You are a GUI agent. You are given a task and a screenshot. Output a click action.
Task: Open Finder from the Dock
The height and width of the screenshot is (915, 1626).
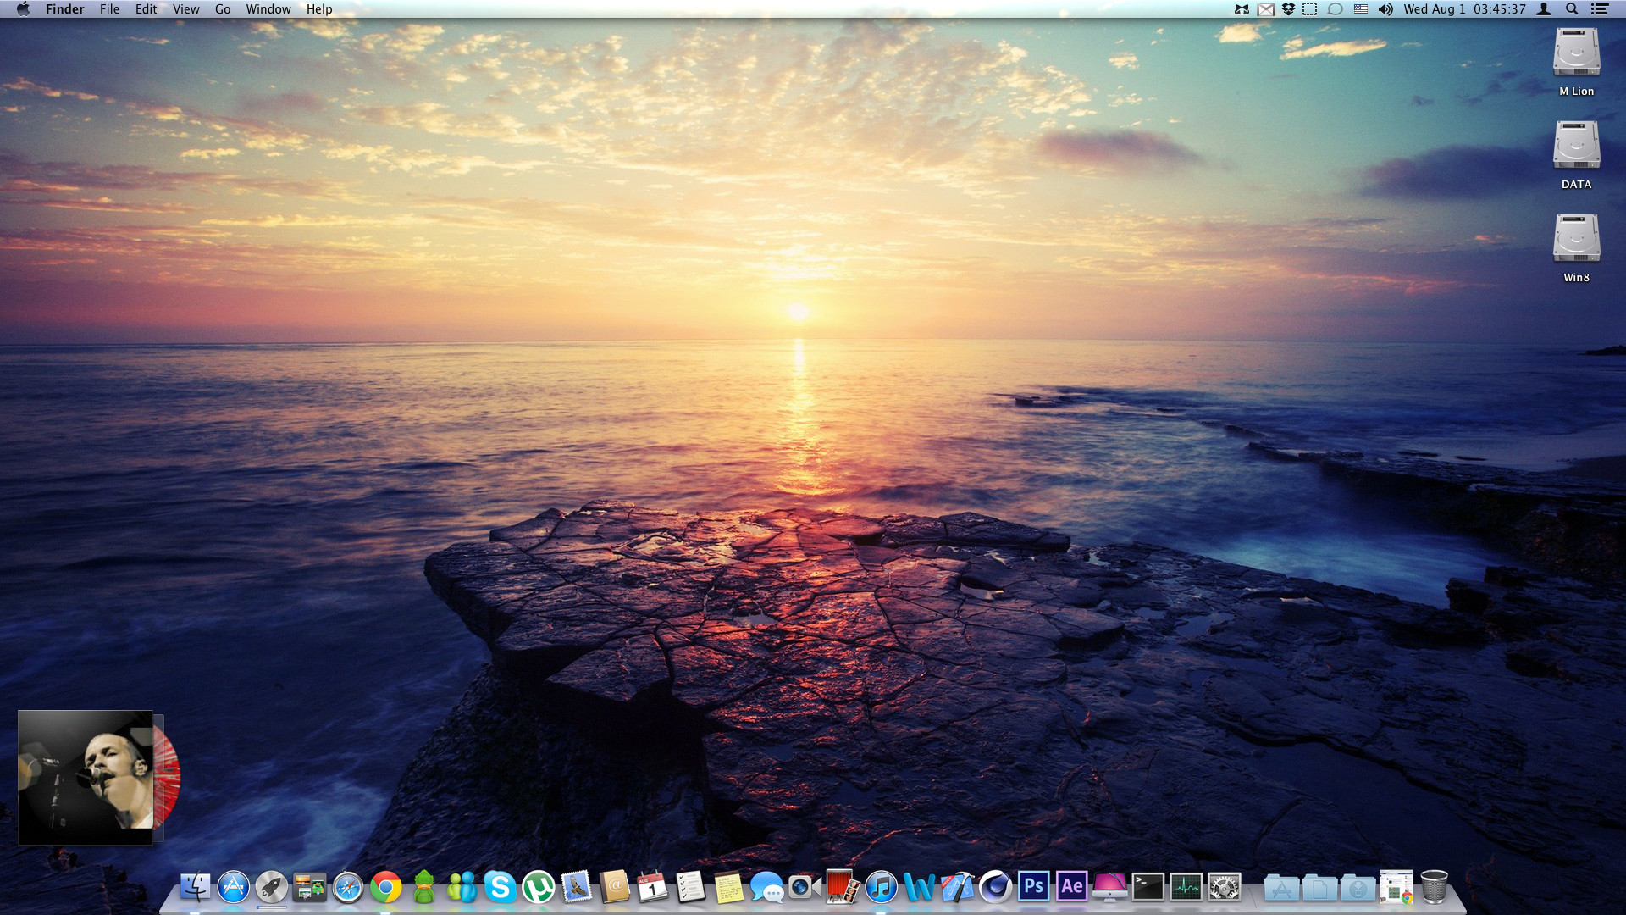click(x=196, y=887)
